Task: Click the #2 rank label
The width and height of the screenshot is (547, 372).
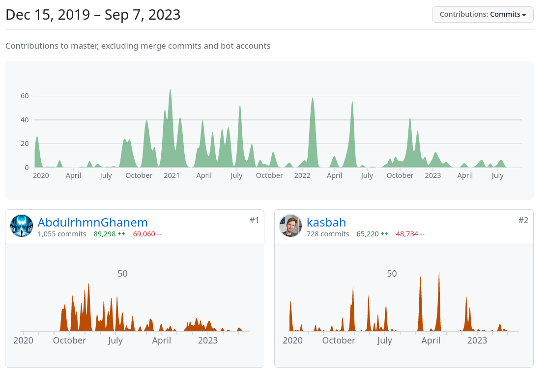Action: point(523,221)
